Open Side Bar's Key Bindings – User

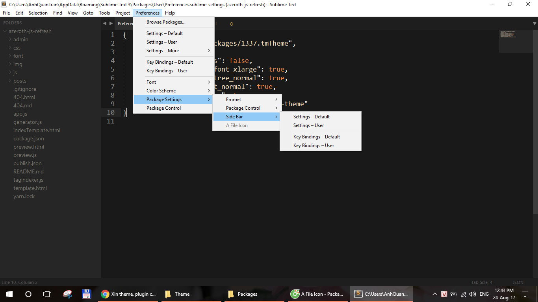click(x=321, y=145)
